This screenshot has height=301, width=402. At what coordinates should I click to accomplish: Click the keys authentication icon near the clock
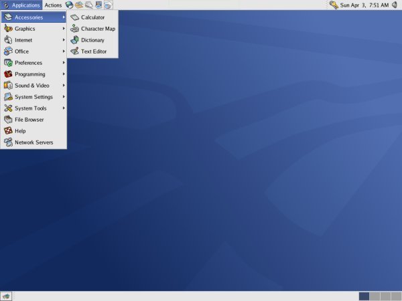333,5
